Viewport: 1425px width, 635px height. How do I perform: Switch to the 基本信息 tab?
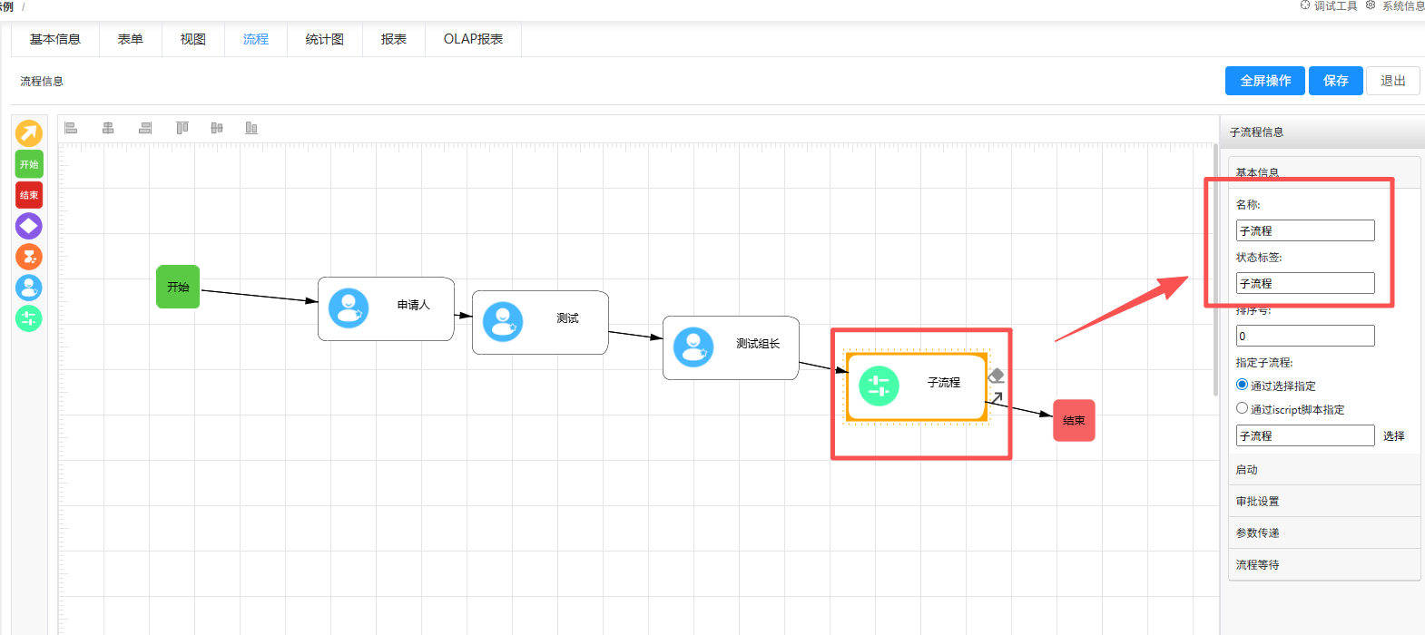(55, 39)
